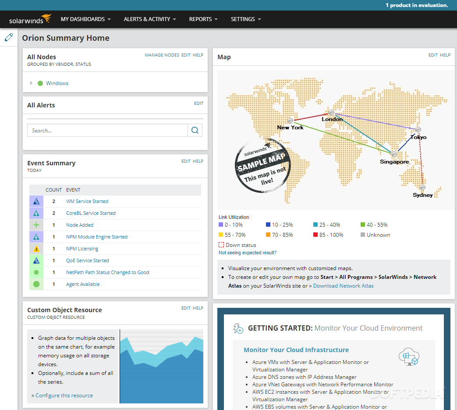Click the Sydney map node
The image size is (457, 410).
click(423, 188)
